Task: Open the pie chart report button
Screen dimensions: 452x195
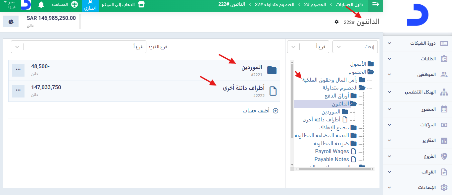Action: pos(11,21)
